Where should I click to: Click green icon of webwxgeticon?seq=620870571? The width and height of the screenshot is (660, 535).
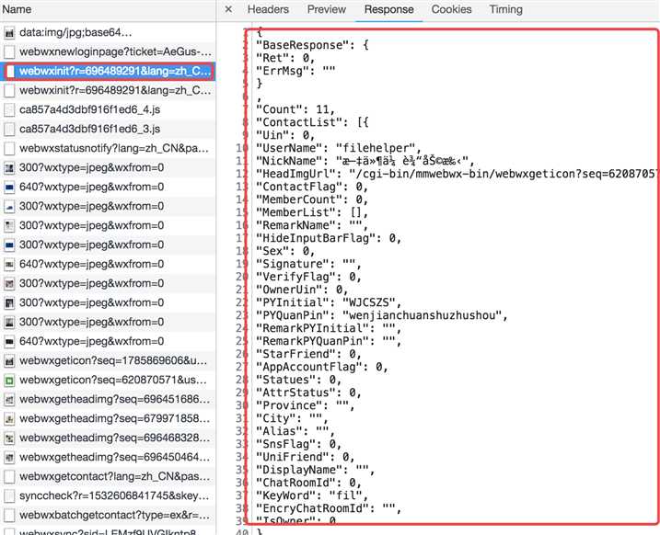9,381
